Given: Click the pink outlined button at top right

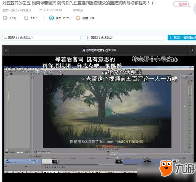Looking at the screenshot, I should (182, 4).
